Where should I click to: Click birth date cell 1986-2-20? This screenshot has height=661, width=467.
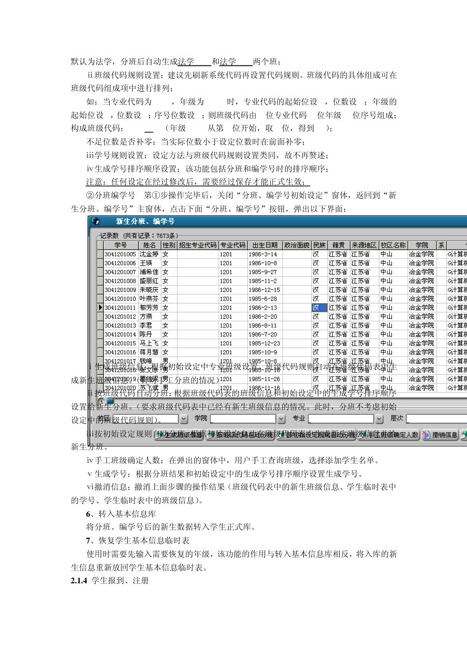point(264,316)
